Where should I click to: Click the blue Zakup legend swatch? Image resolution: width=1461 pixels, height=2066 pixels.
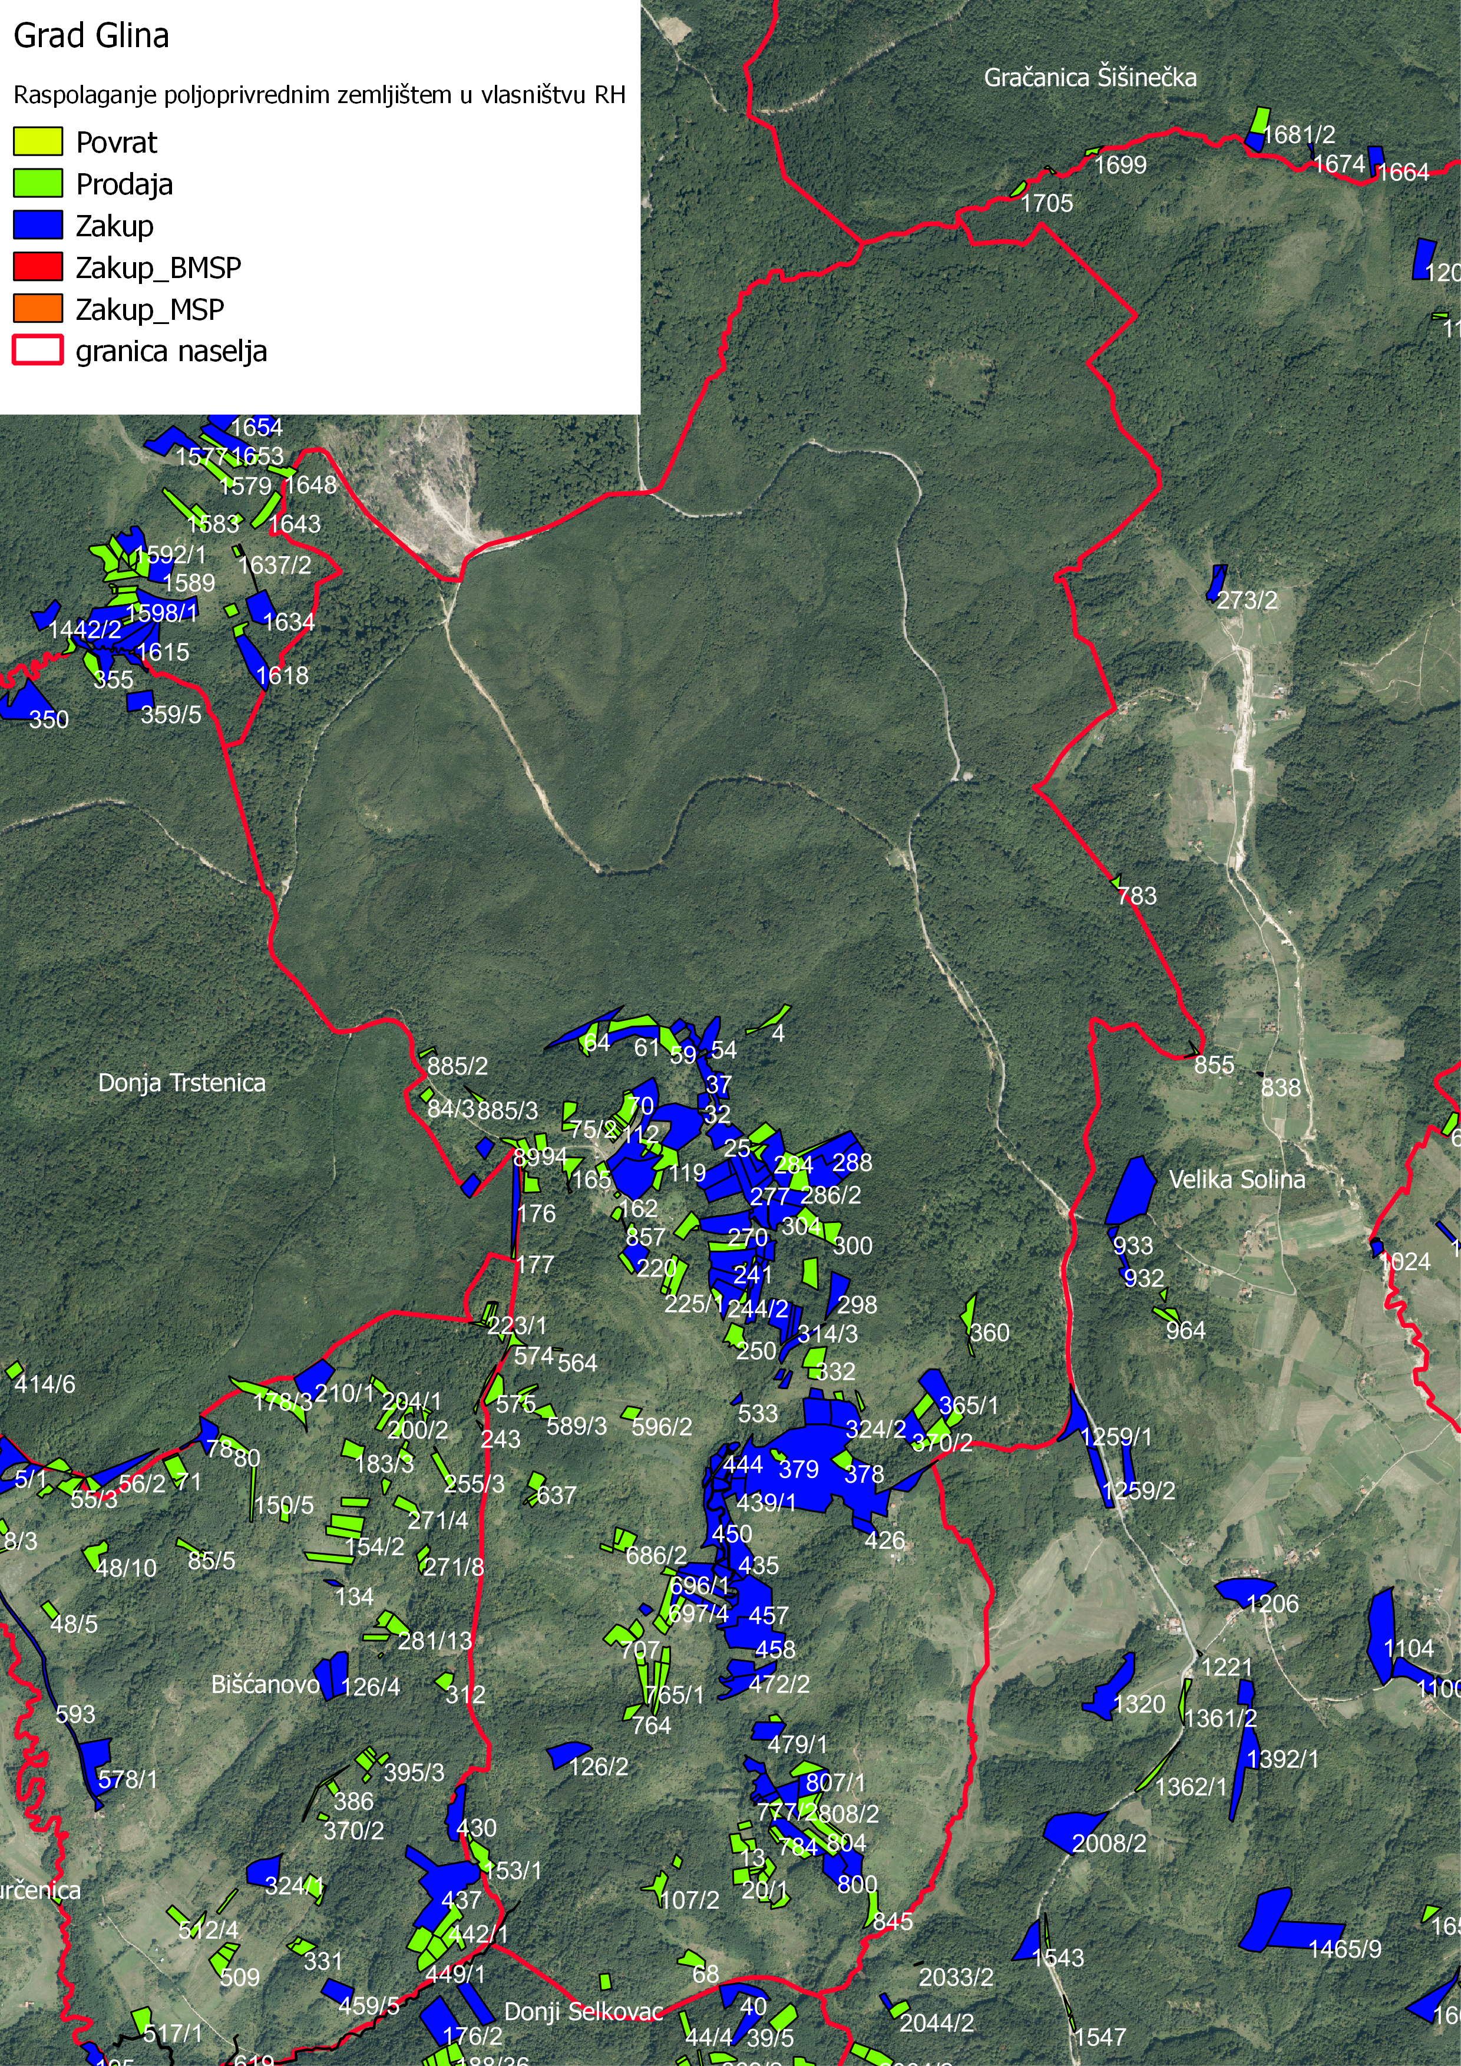38,225
